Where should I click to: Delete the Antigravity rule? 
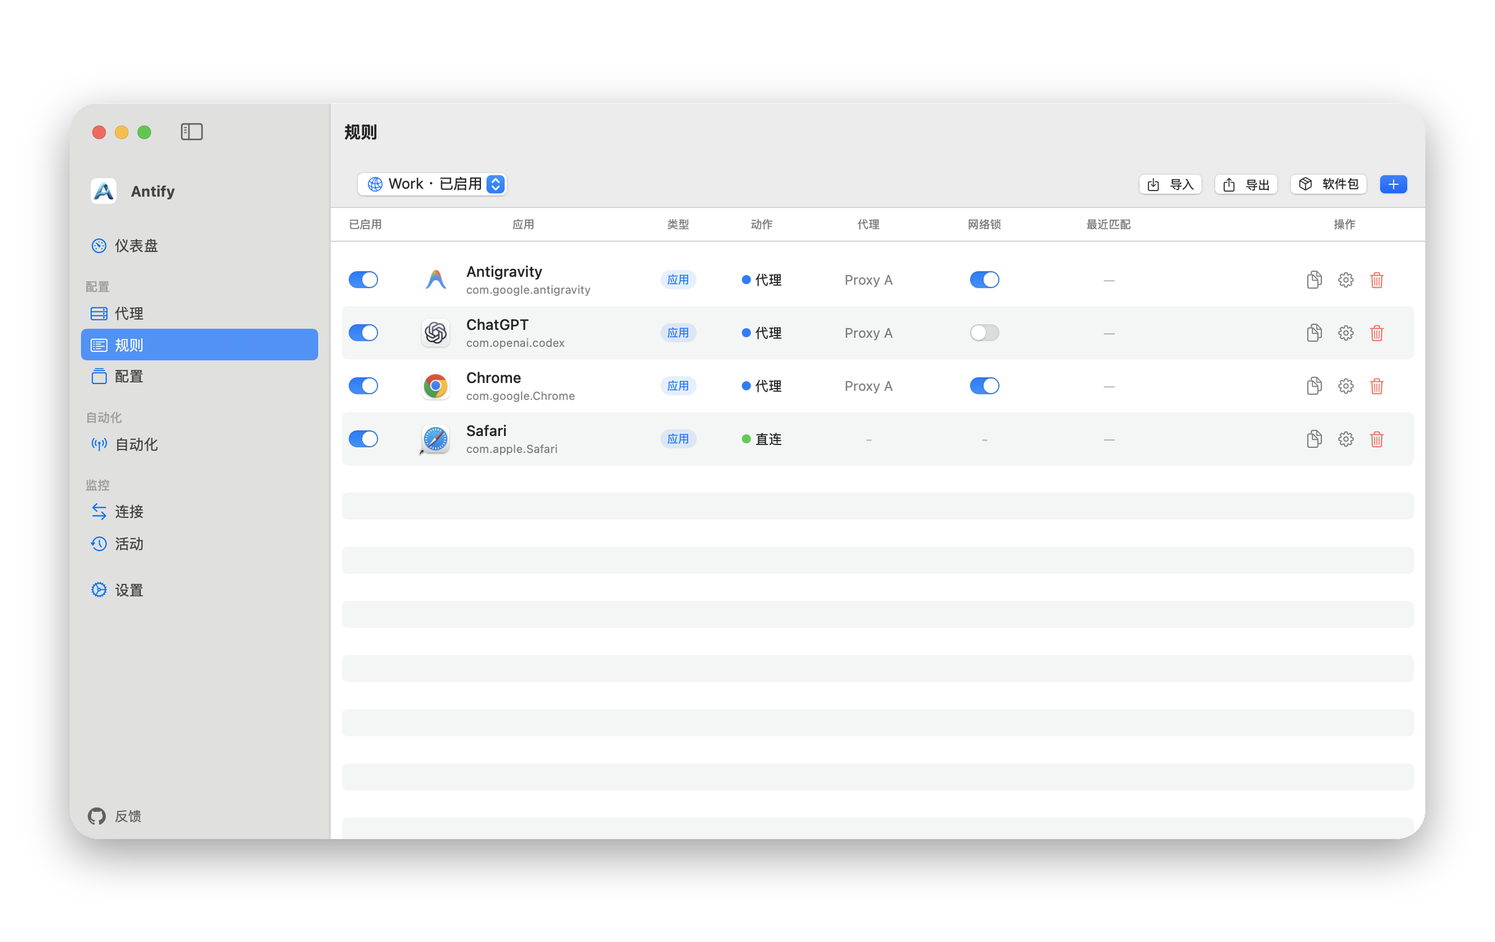(1377, 280)
